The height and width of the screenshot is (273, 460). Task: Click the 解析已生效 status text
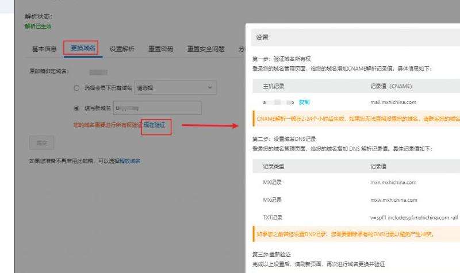(x=38, y=26)
